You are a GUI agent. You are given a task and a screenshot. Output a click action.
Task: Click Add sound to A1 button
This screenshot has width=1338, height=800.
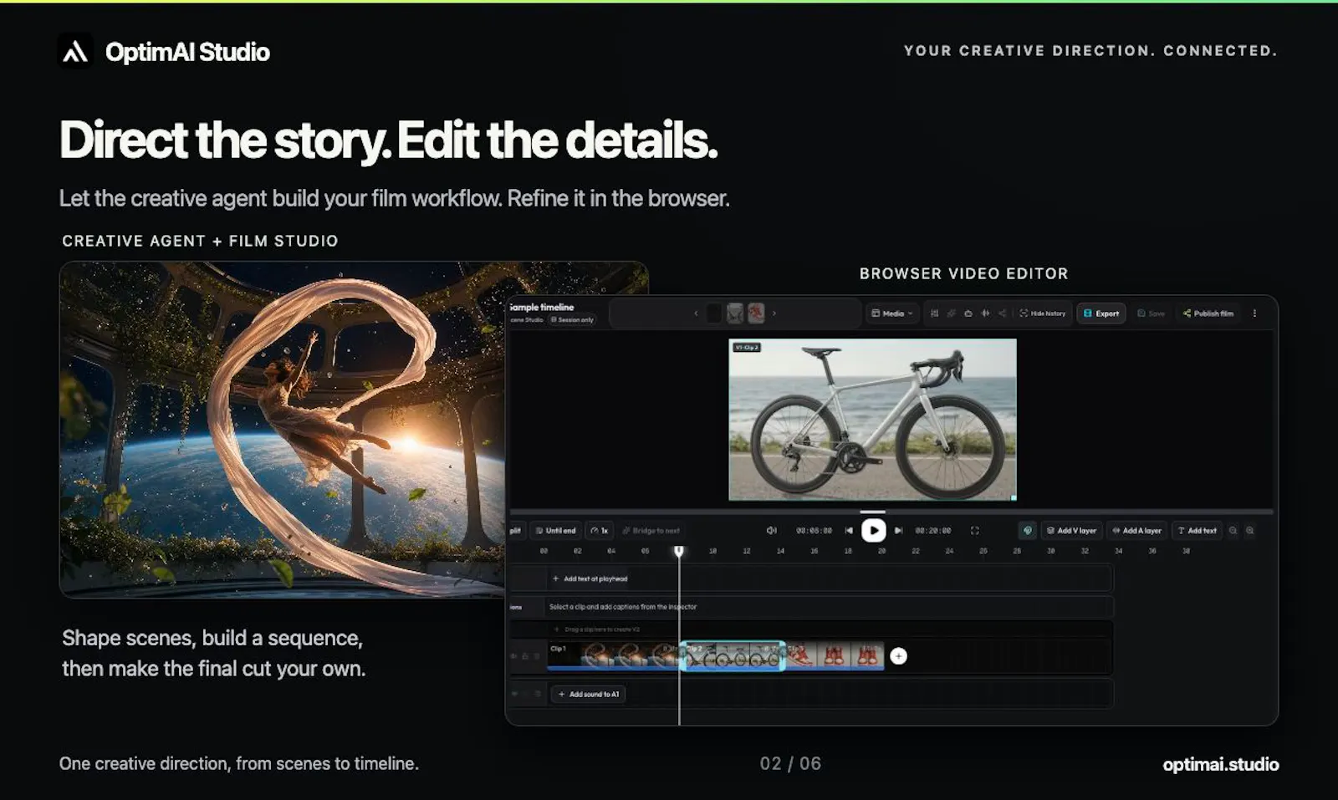tap(588, 694)
